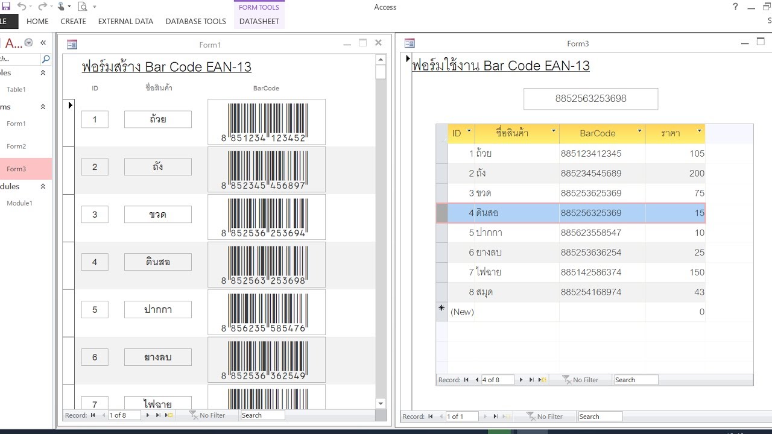This screenshot has height=434, width=772.
Task: Click the Form1 window form icon
Action: coord(72,44)
